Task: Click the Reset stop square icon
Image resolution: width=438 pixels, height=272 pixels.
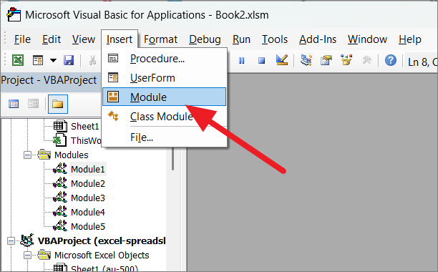Action: pyautogui.click(x=261, y=60)
